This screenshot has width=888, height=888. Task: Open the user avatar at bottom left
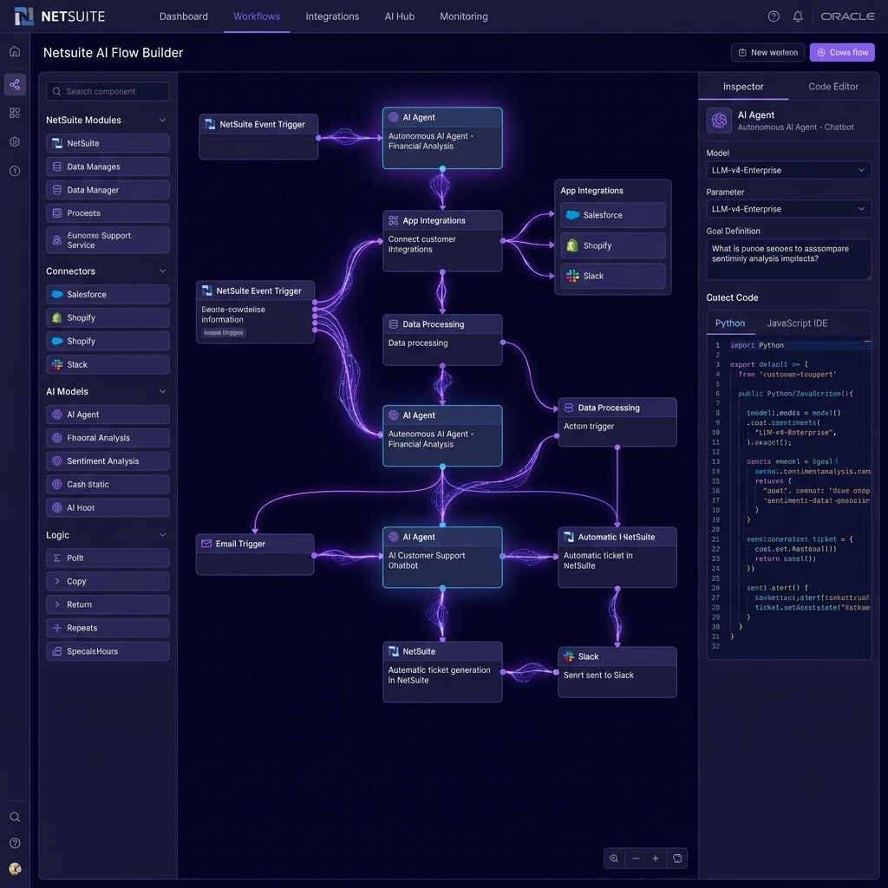tap(15, 869)
